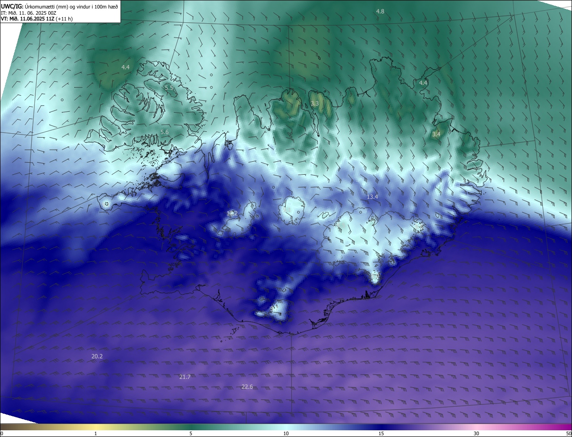Click colorbar tick label 10
The image size is (572, 437).
point(286,433)
